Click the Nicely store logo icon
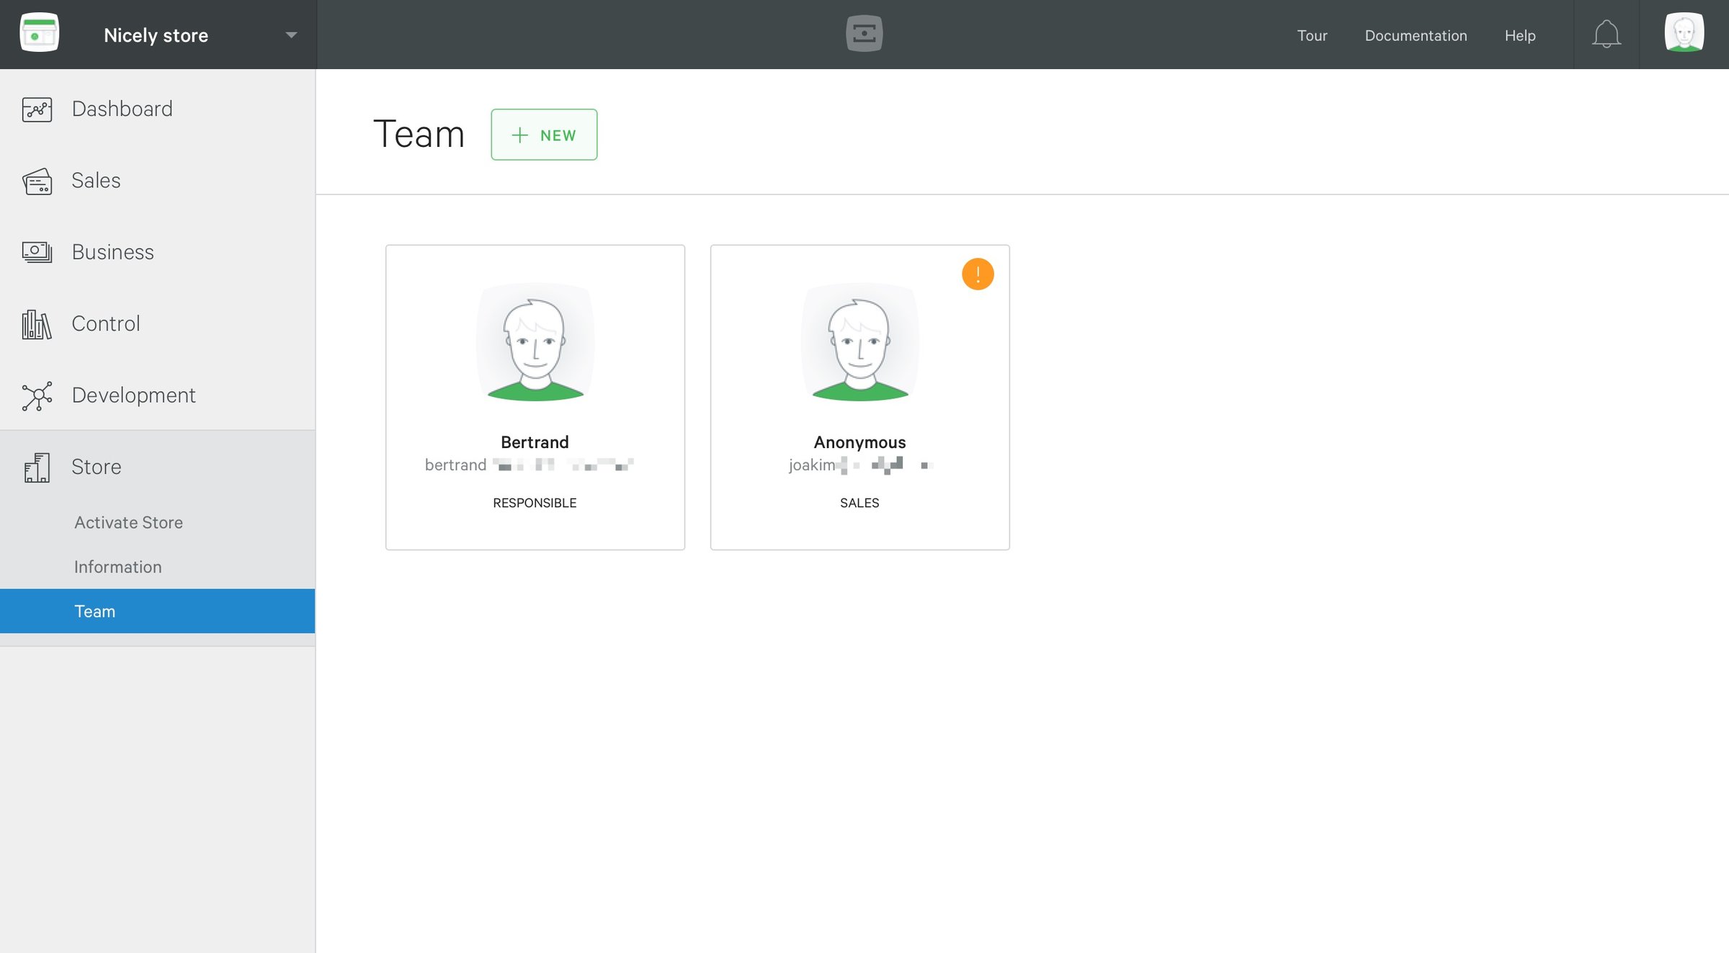The width and height of the screenshot is (1729, 953). coord(40,32)
